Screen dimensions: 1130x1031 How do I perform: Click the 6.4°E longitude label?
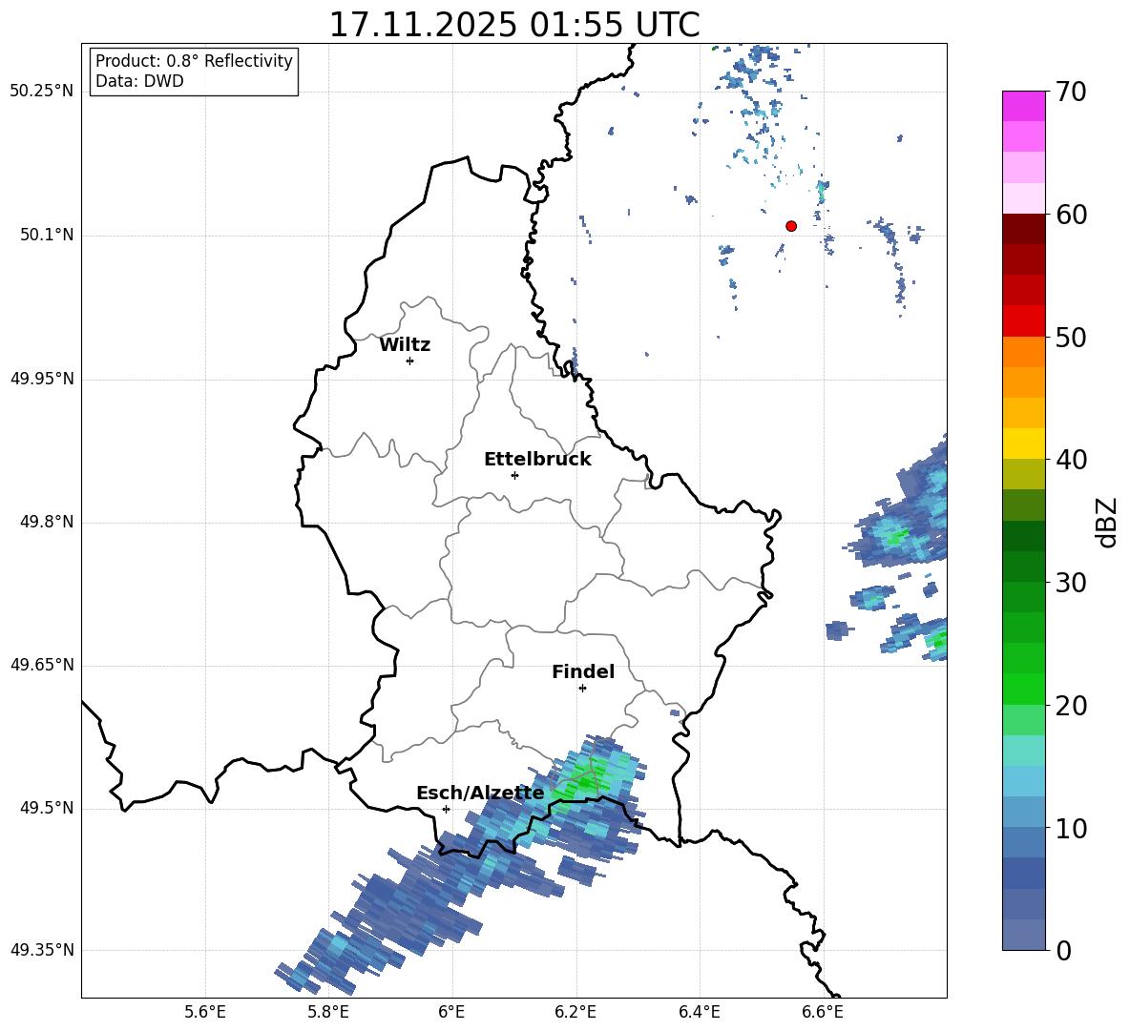click(x=699, y=1012)
